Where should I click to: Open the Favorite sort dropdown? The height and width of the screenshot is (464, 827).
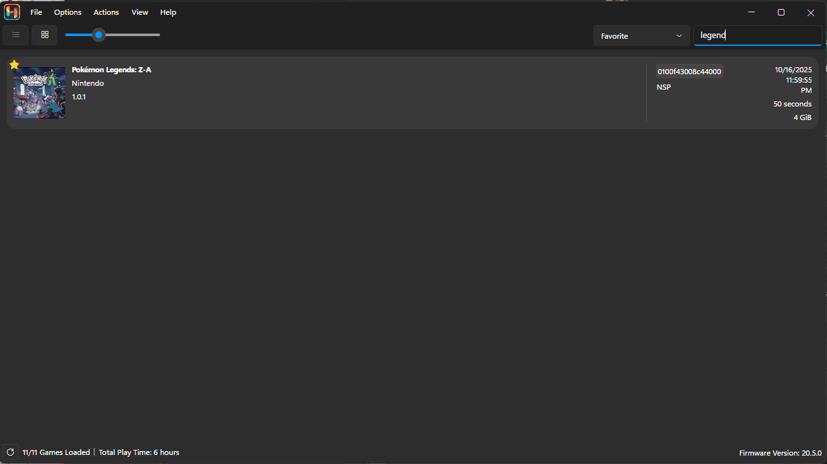click(642, 35)
